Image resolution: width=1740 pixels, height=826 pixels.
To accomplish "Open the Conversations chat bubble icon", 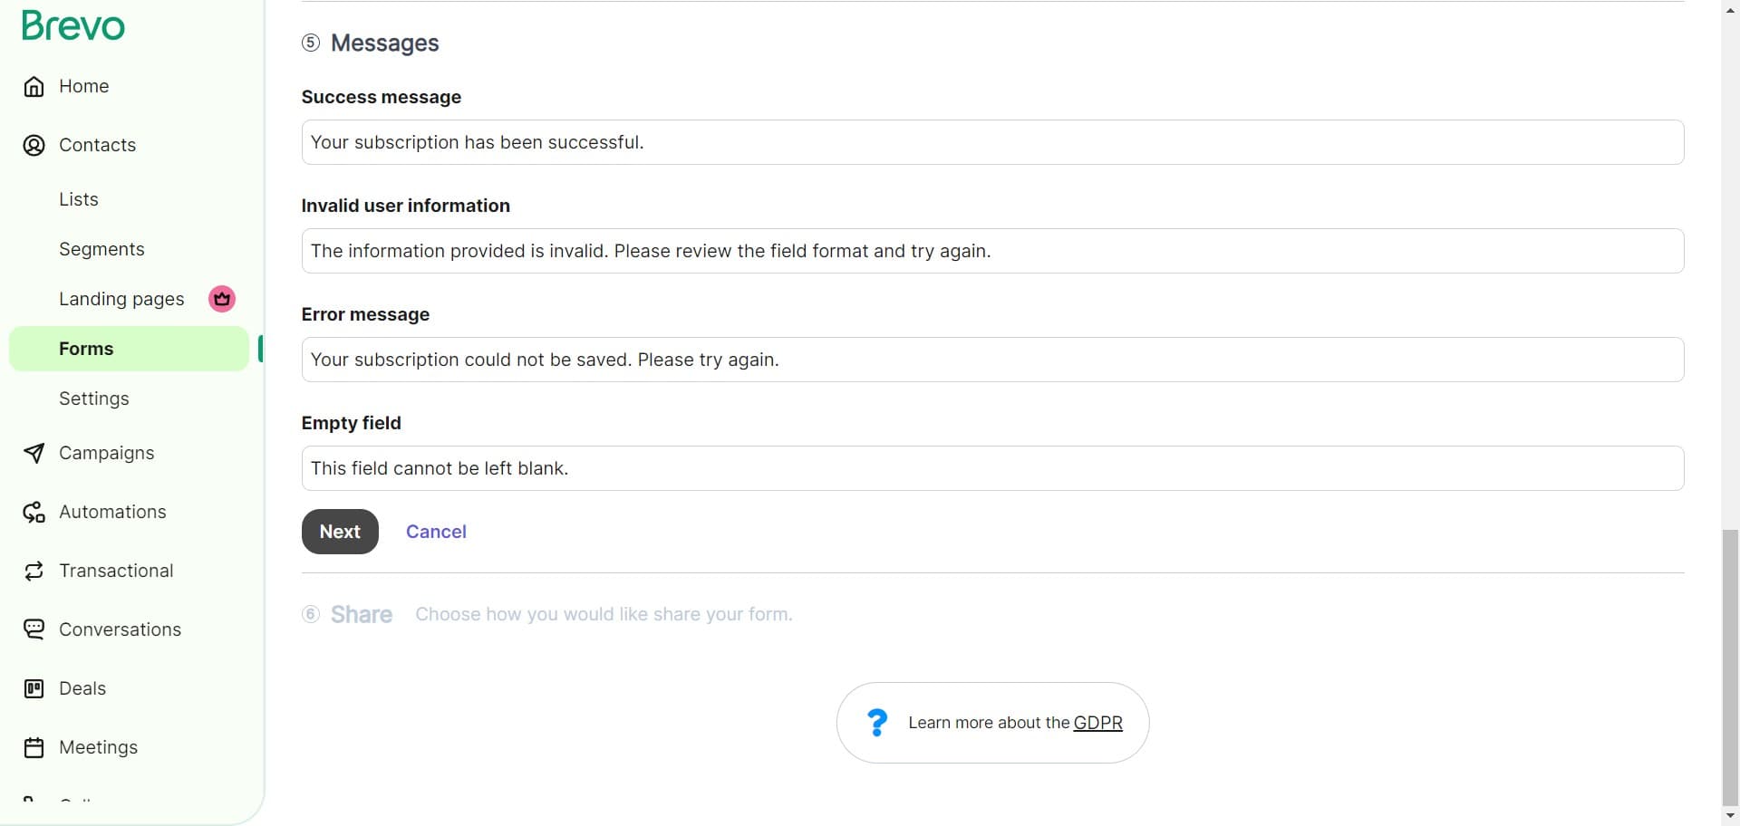I will (34, 629).
